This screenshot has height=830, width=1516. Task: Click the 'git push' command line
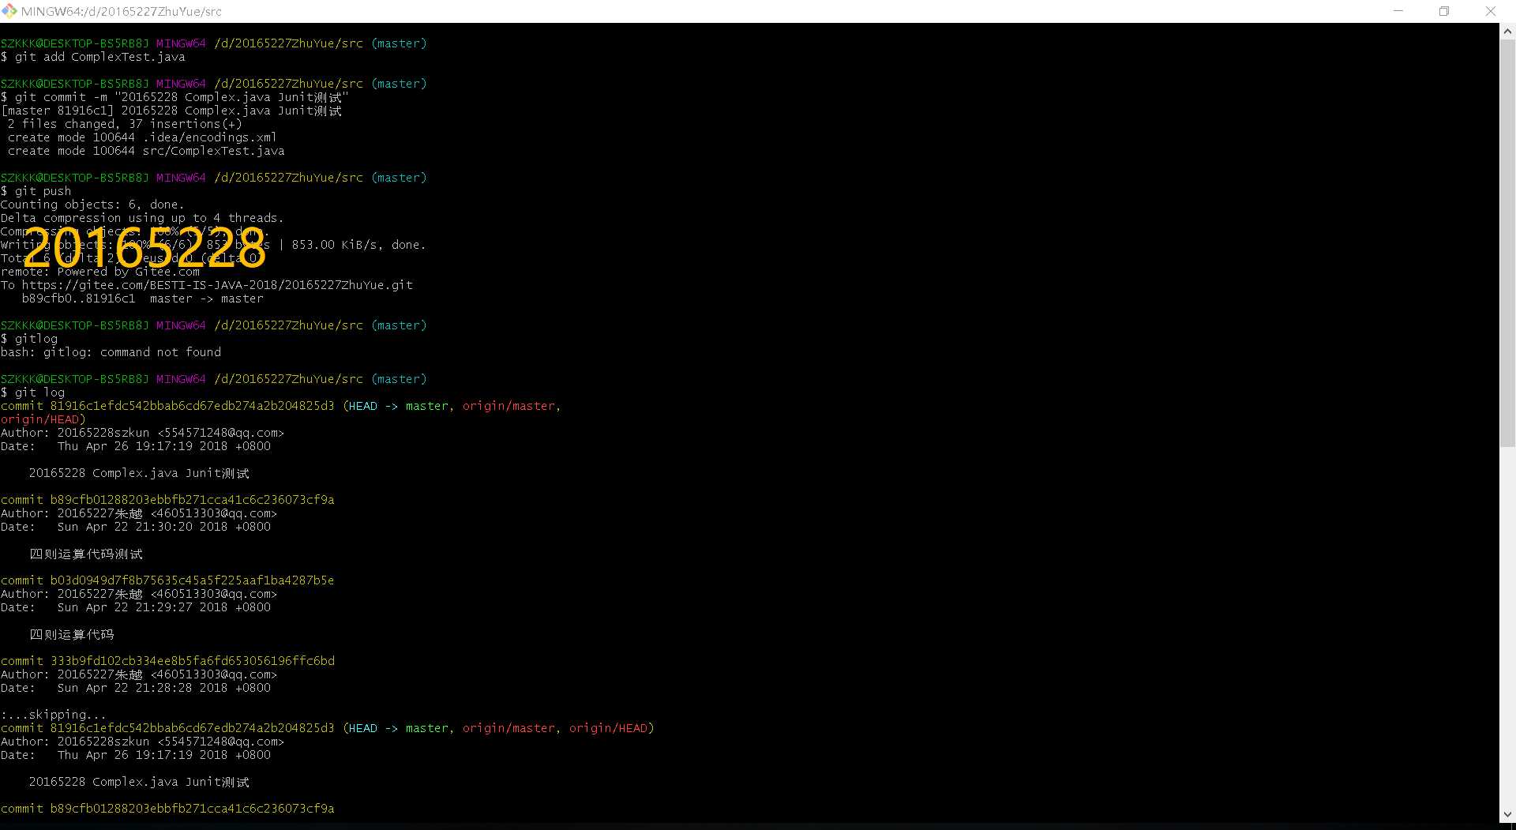[36, 191]
